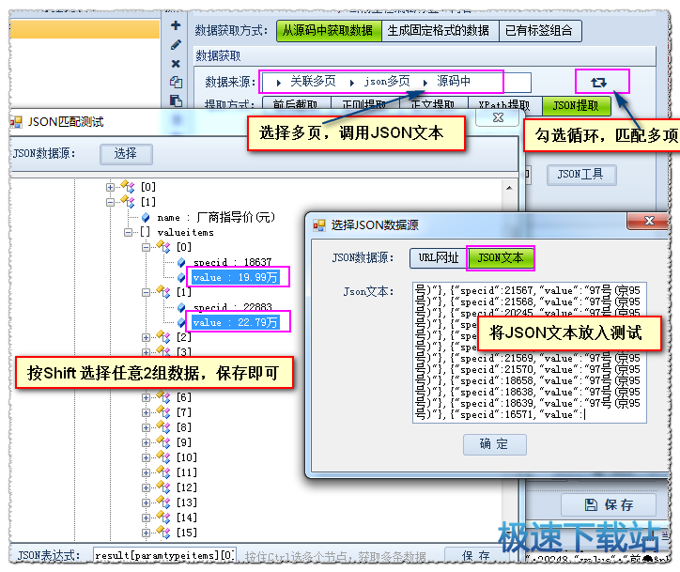Switch to the JSON文本 source tab

[500, 257]
